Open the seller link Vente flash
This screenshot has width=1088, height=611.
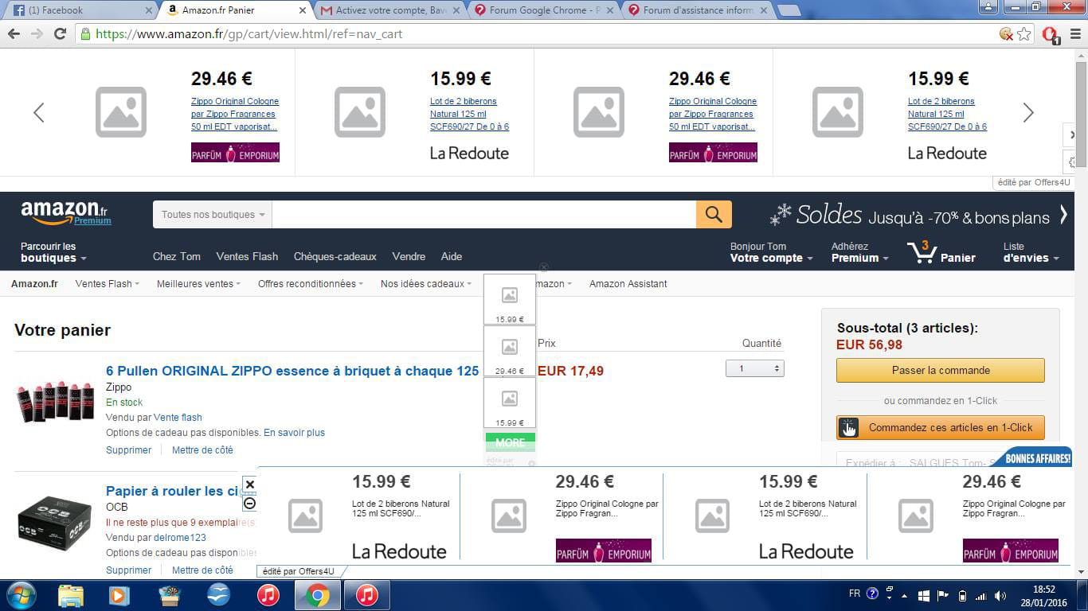coord(178,418)
